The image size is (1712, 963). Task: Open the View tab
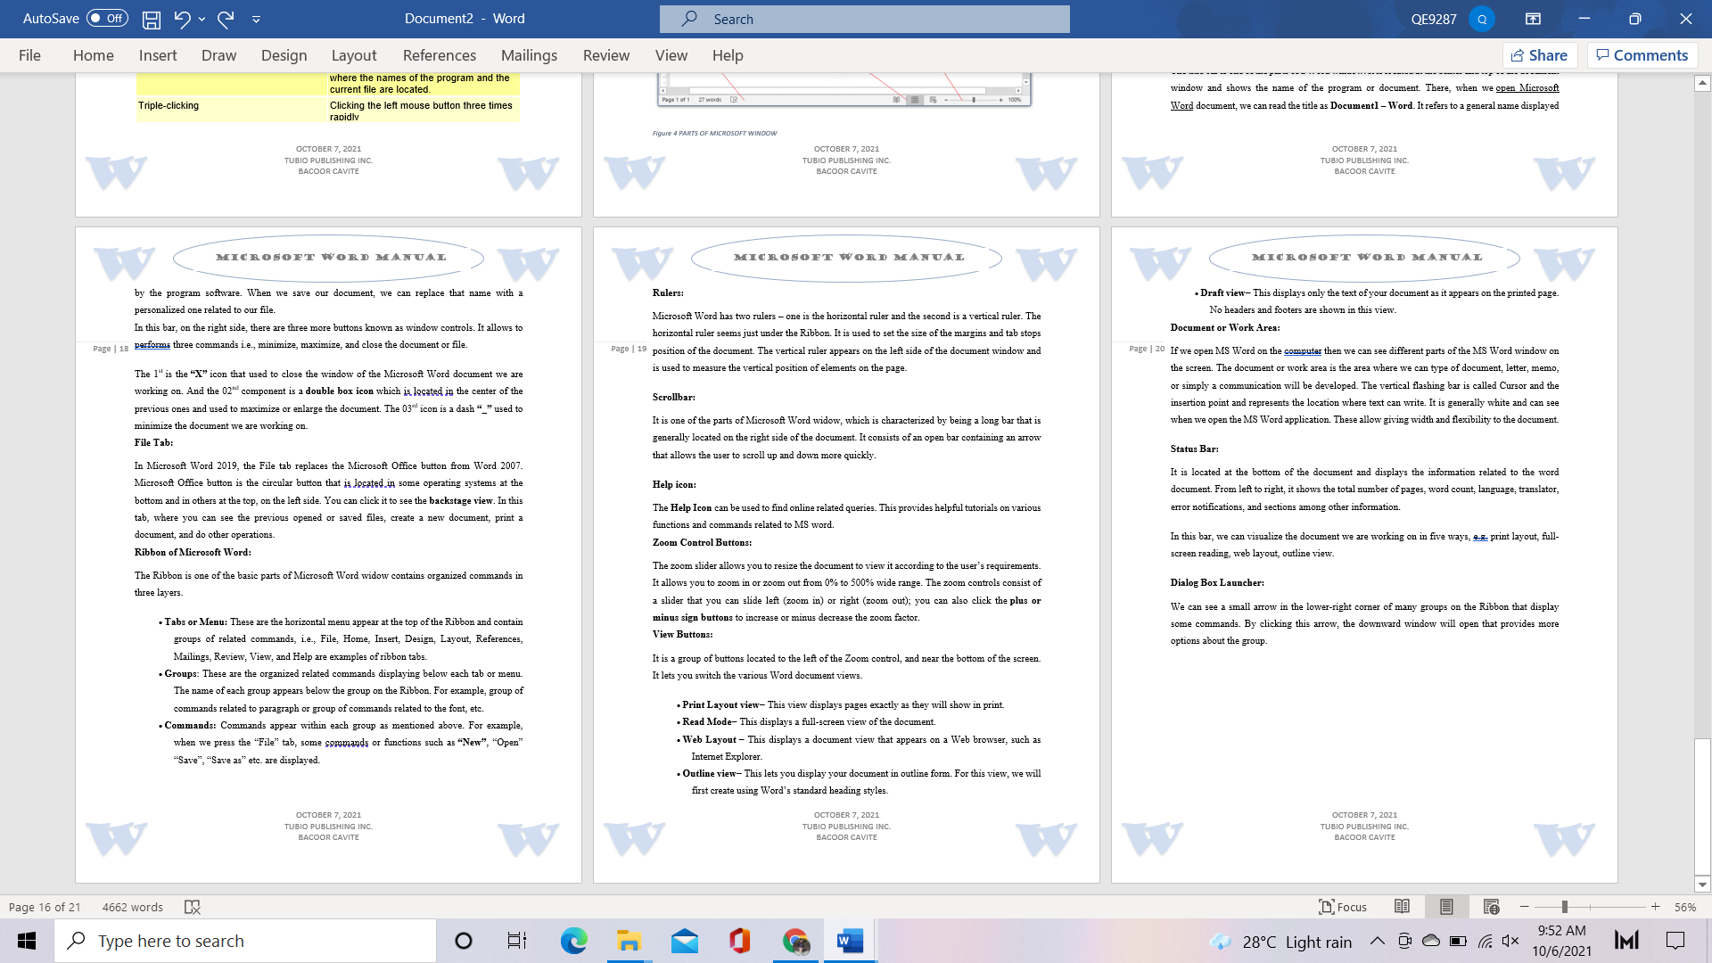tap(671, 55)
